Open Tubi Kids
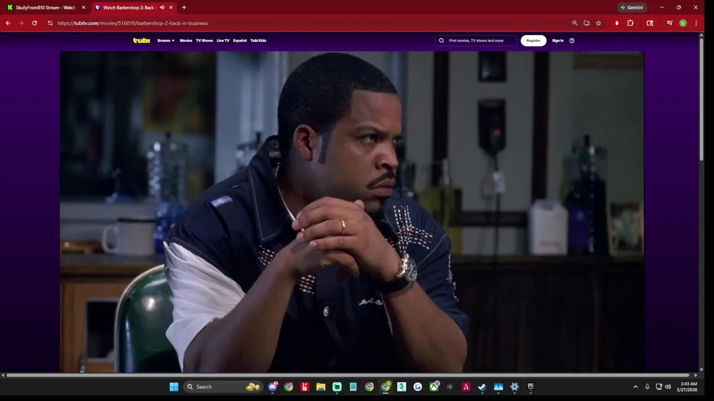The image size is (714, 401). (x=258, y=40)
